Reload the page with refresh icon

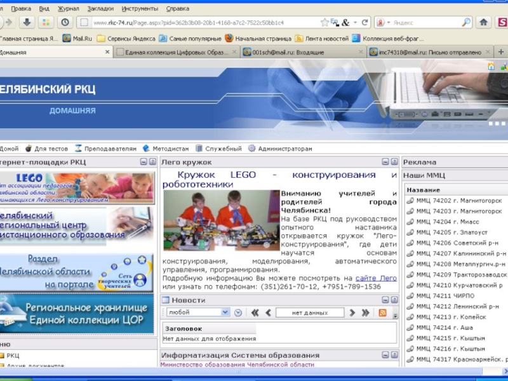point(364,22)
